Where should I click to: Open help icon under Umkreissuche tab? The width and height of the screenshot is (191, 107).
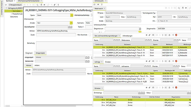[102, 4]
